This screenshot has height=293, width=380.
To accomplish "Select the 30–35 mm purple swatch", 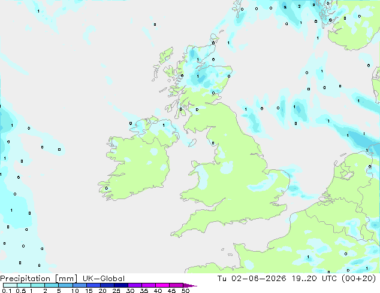I will (134, 285).
